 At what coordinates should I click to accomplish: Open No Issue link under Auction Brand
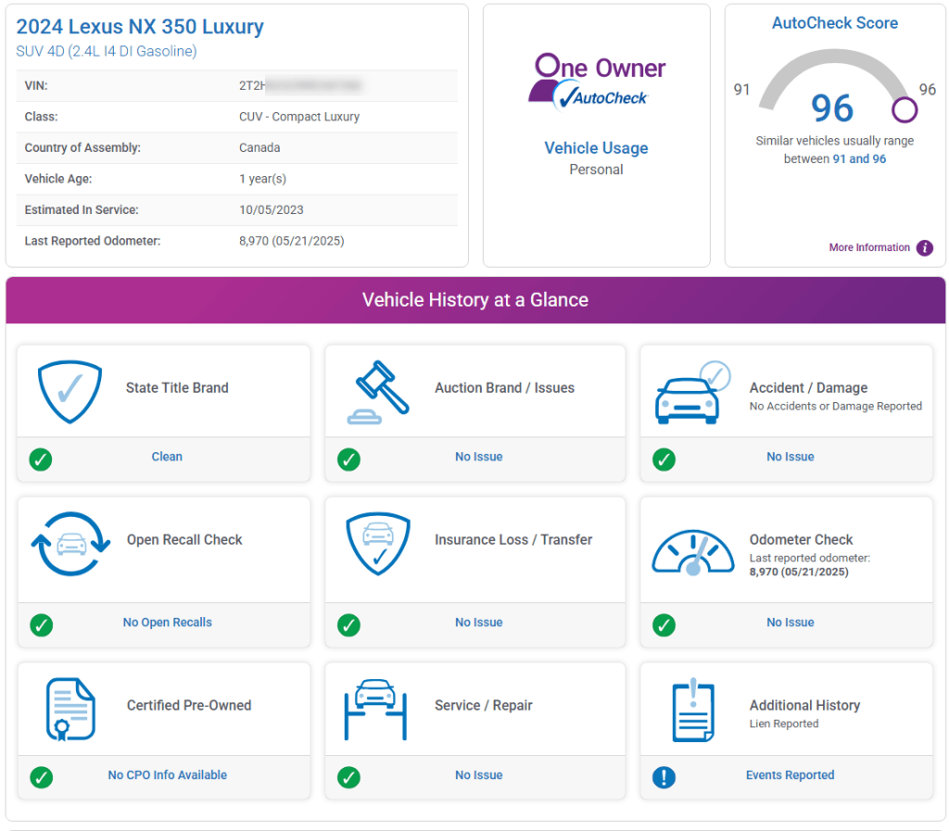tap(479, 457)
